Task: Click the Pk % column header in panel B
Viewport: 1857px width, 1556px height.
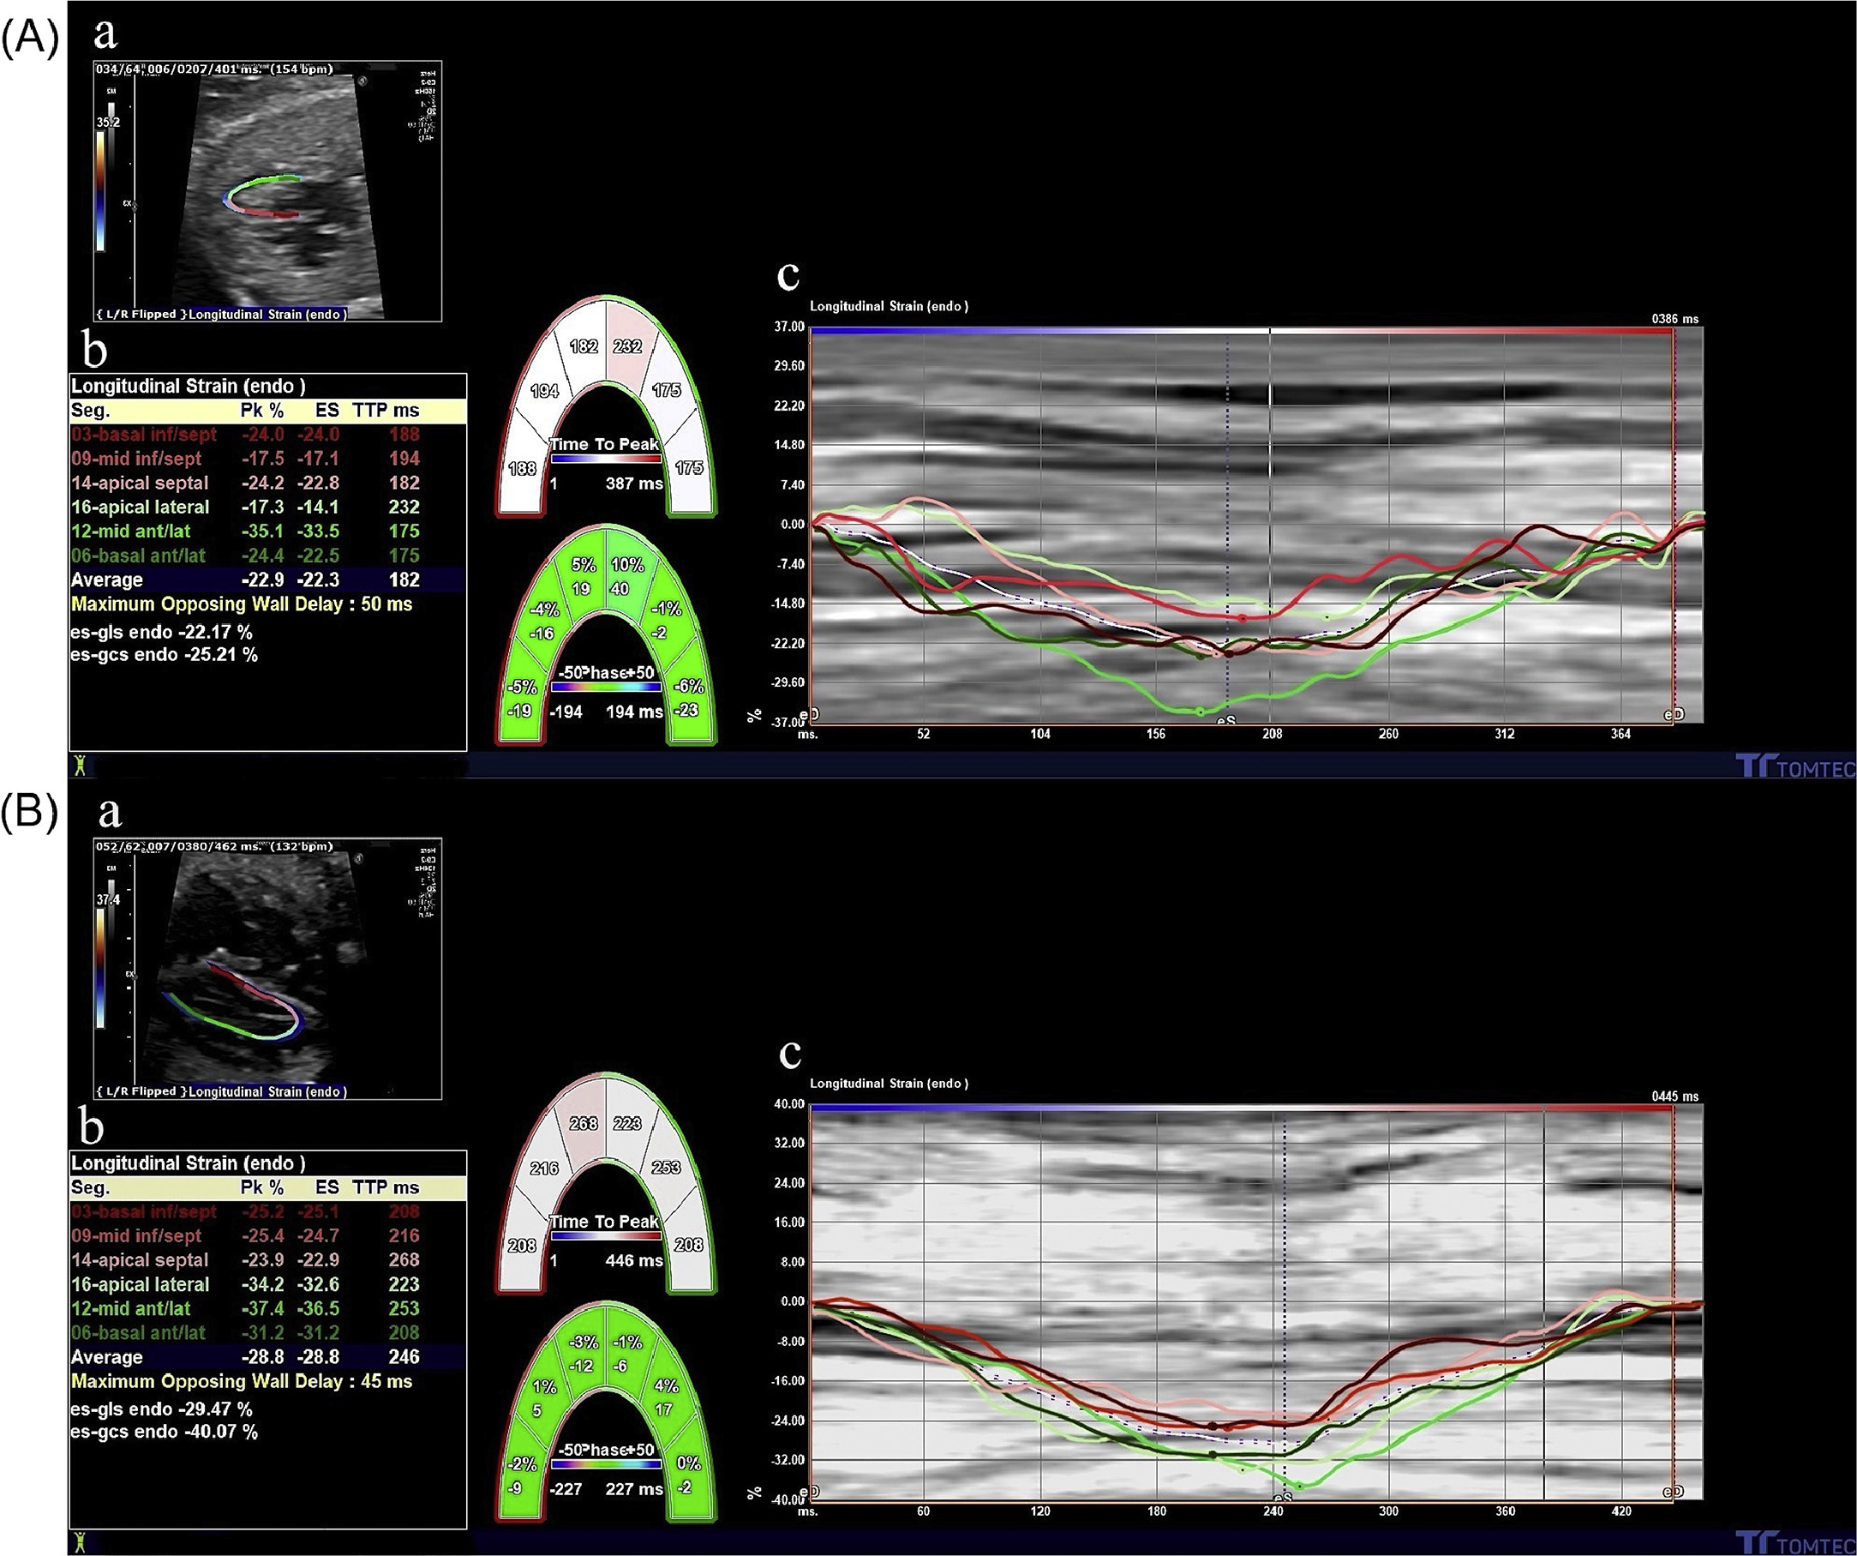Action: click(x=261, y=1188)
